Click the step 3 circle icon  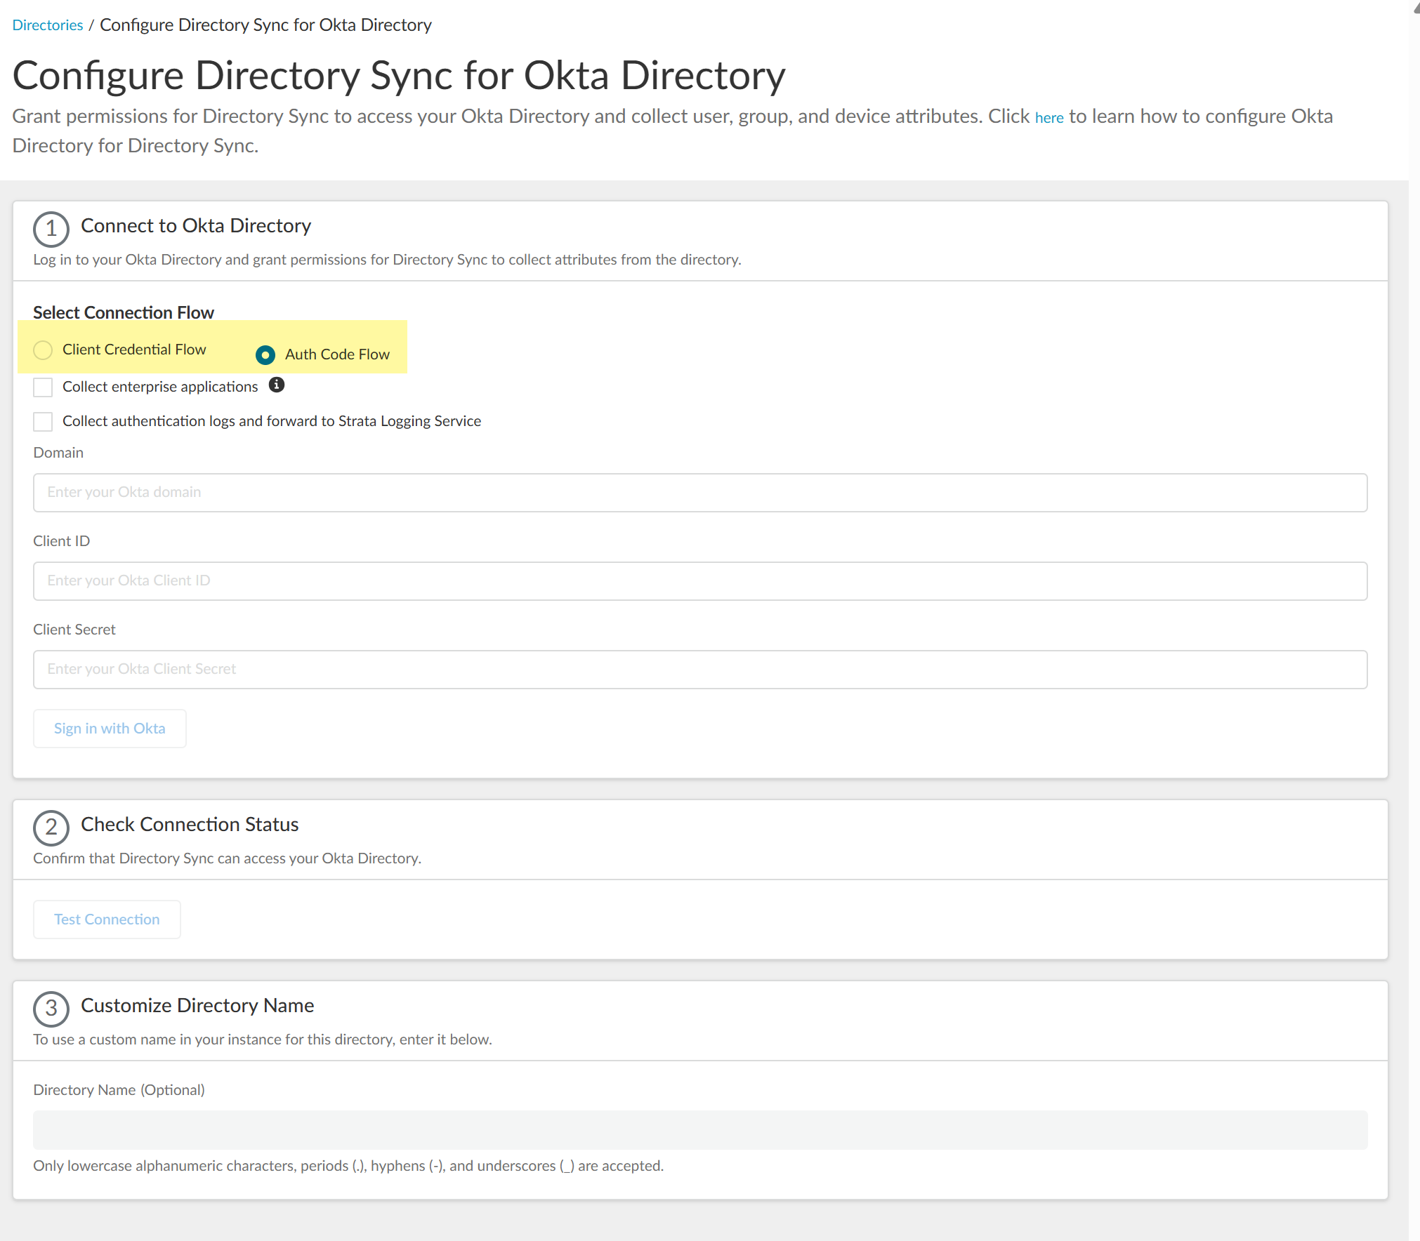coord(51,1009)
